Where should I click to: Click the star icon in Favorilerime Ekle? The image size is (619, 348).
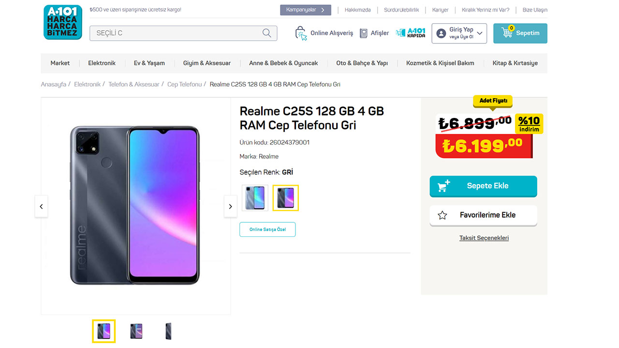(442, 215)
